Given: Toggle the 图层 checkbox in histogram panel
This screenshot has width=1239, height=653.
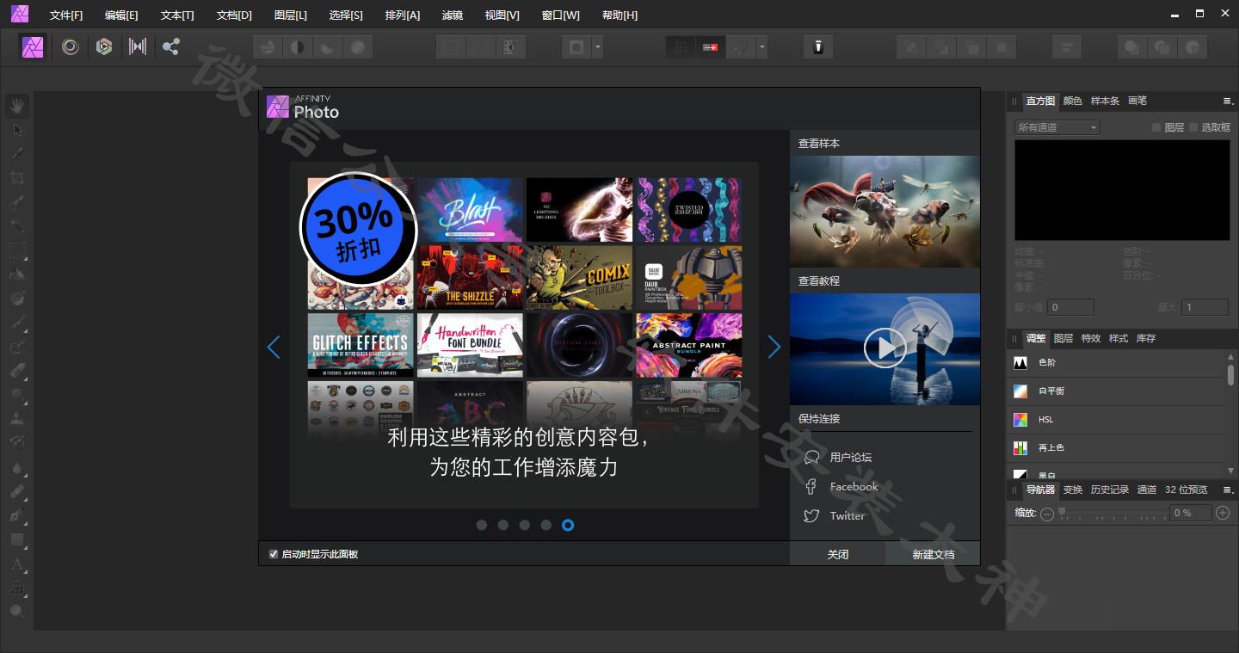Looking at the screenshot, I should [1157, 127].
